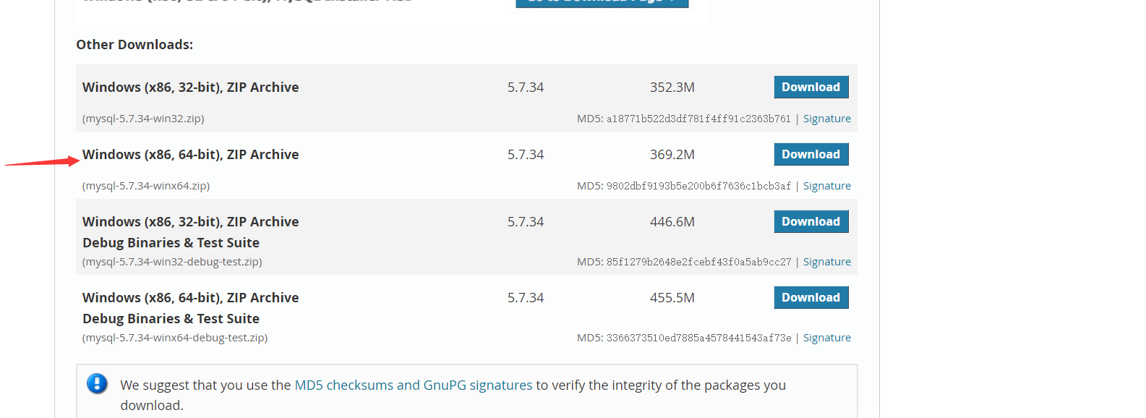The height and width of the screenshot is (418, 1146).
Task: Click the red arrow annotation
Action: (42, 161)
